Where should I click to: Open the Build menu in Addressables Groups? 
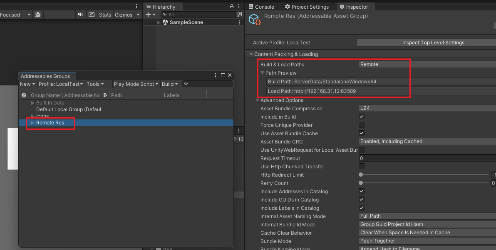[x=170, y=84]
